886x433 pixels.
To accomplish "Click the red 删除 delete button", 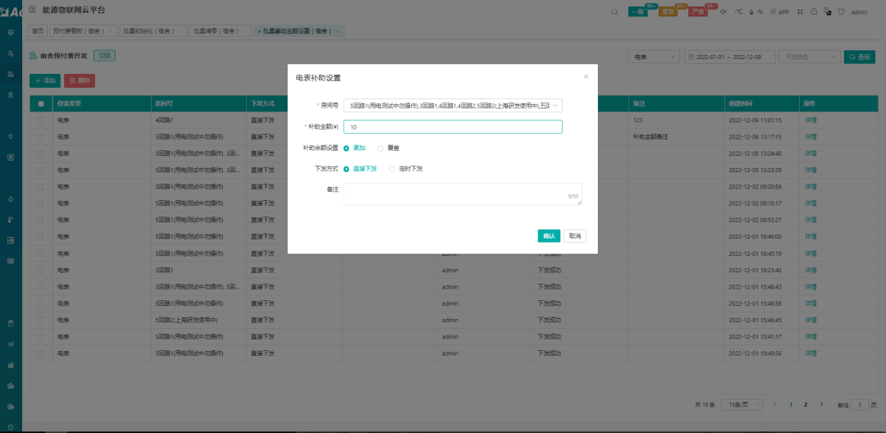I will [80, 80].
